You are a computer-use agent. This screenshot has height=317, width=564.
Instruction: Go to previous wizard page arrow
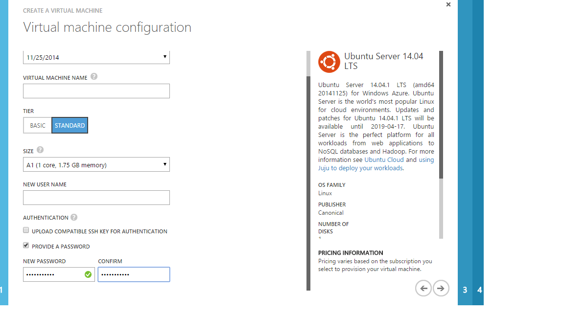pos(423,288)
